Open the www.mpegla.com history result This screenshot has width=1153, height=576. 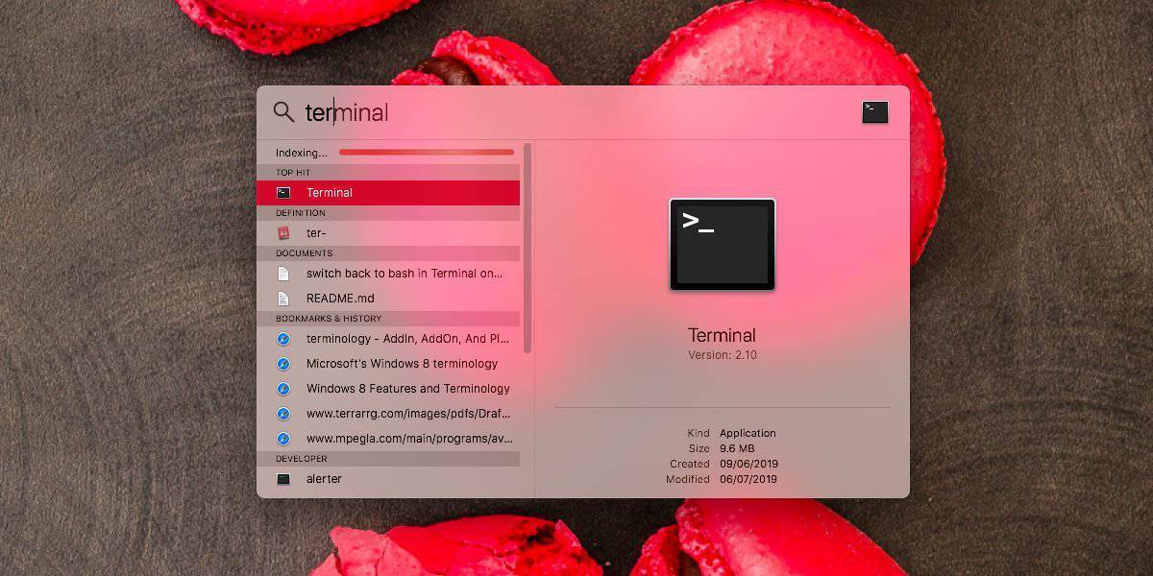point(388,439)
